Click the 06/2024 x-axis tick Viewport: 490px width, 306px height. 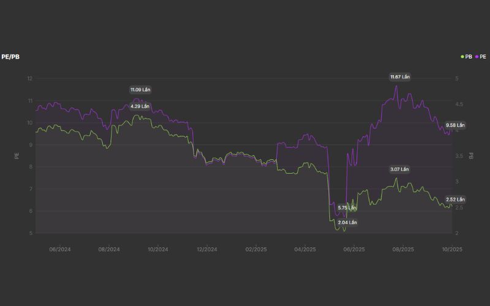tap(59, 249)
